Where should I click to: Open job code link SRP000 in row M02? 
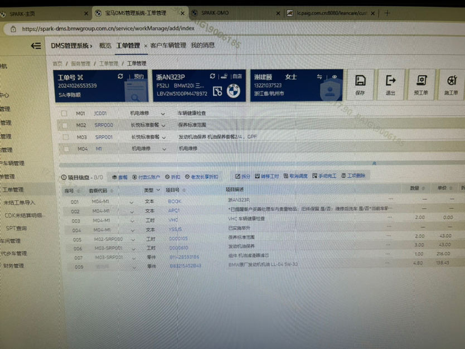point(104,125)
